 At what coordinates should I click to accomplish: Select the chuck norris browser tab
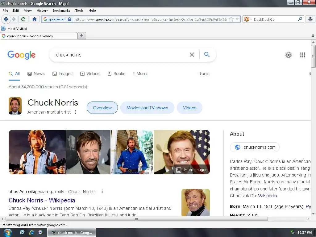(x=39, y=36)
